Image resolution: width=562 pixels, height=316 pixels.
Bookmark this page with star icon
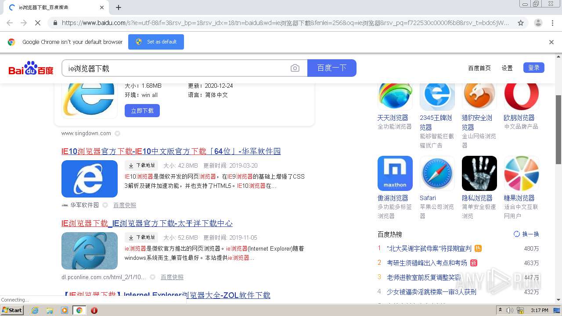click(x=521, y=23)
